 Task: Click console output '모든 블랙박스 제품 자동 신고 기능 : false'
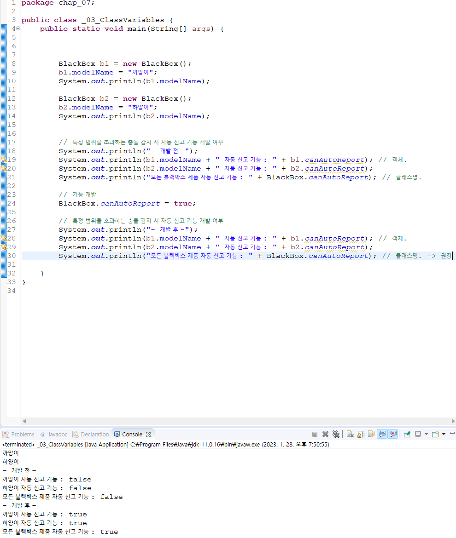coord(63,497)
